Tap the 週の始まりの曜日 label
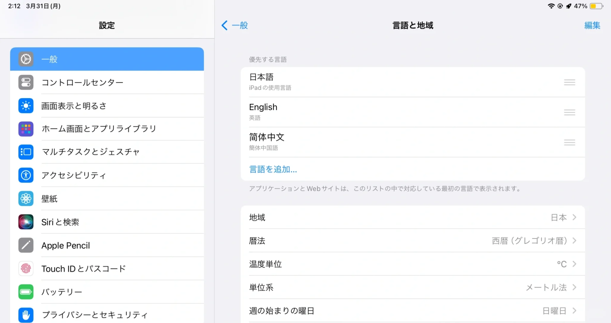This screenshot has width=611, height=323. pyautogui.click(x=282, y=311)
